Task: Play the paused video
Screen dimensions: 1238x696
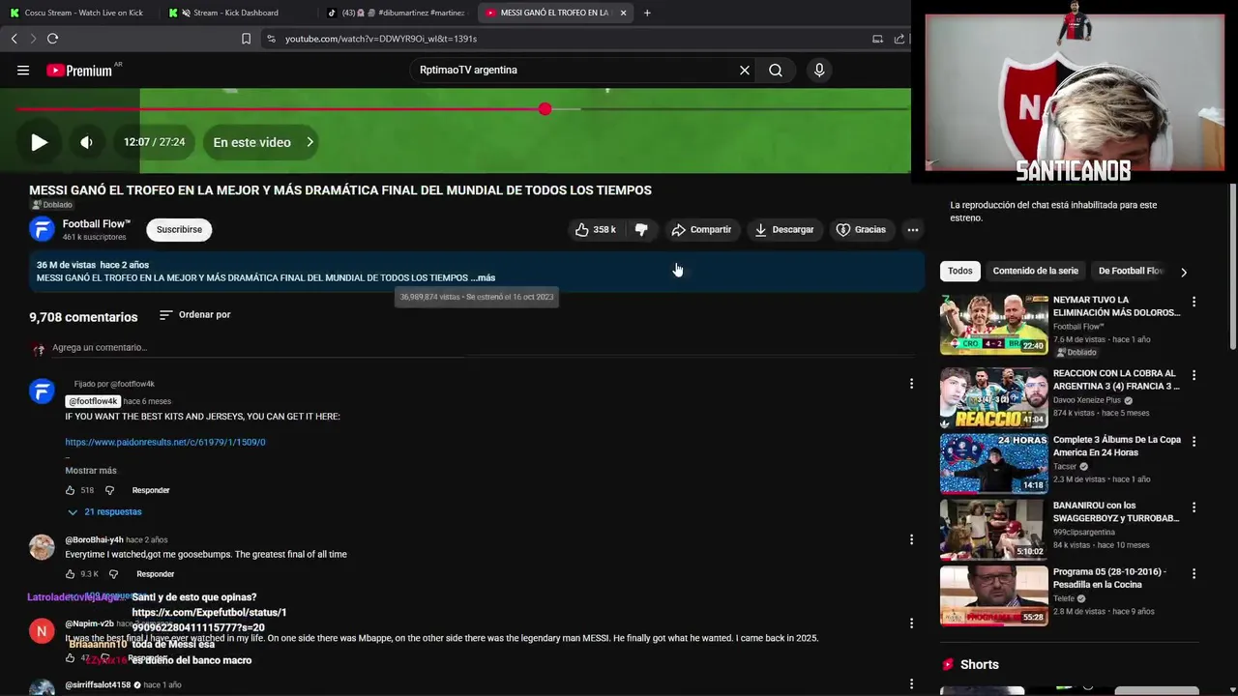Action: [x=39, y=142]
